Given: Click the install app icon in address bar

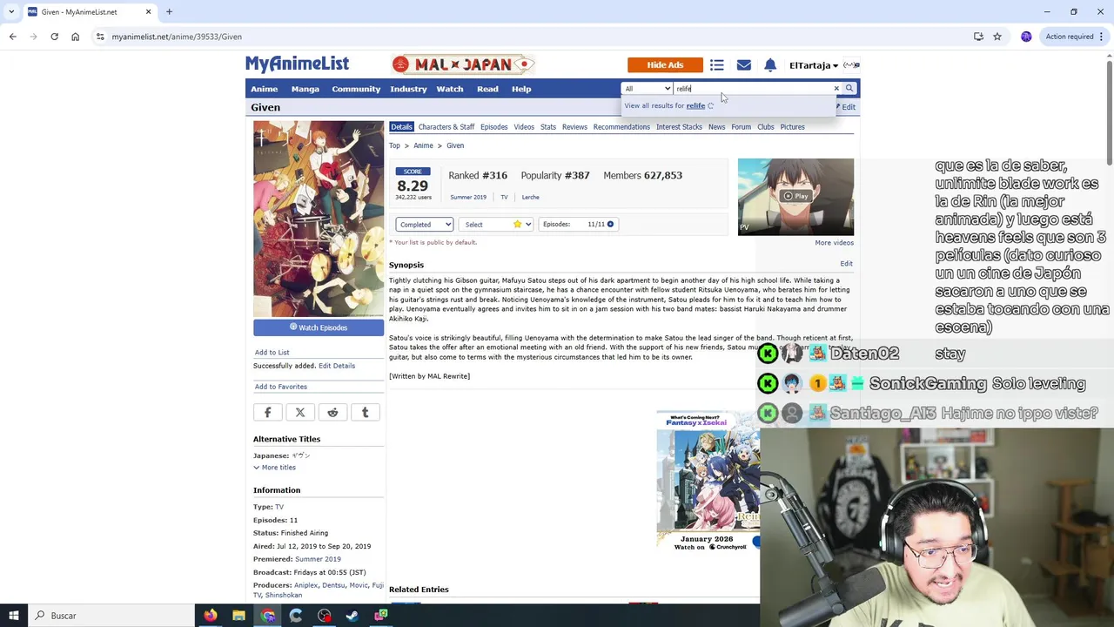Looking at the screenshot, I should tap(978, 37).
